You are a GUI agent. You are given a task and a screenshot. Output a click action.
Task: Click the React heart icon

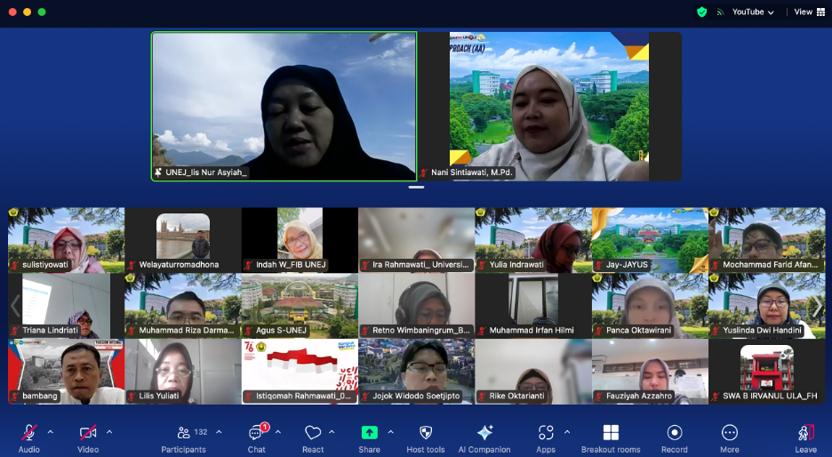click(x=313, y=433)
